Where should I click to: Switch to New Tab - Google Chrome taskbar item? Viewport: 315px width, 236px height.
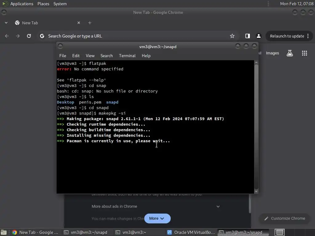(35, 232)
